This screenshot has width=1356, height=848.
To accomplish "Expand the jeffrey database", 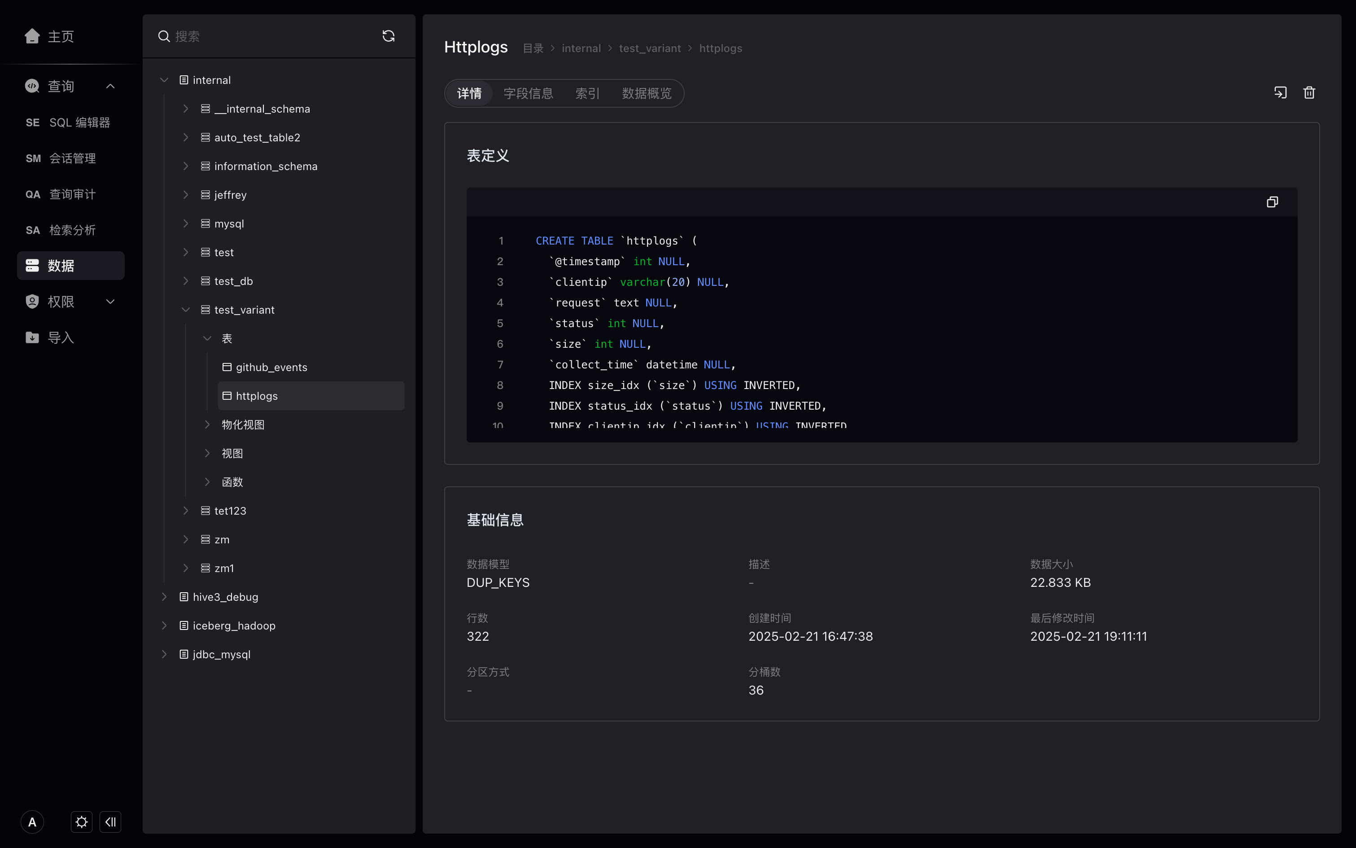I will click(186, 195).
